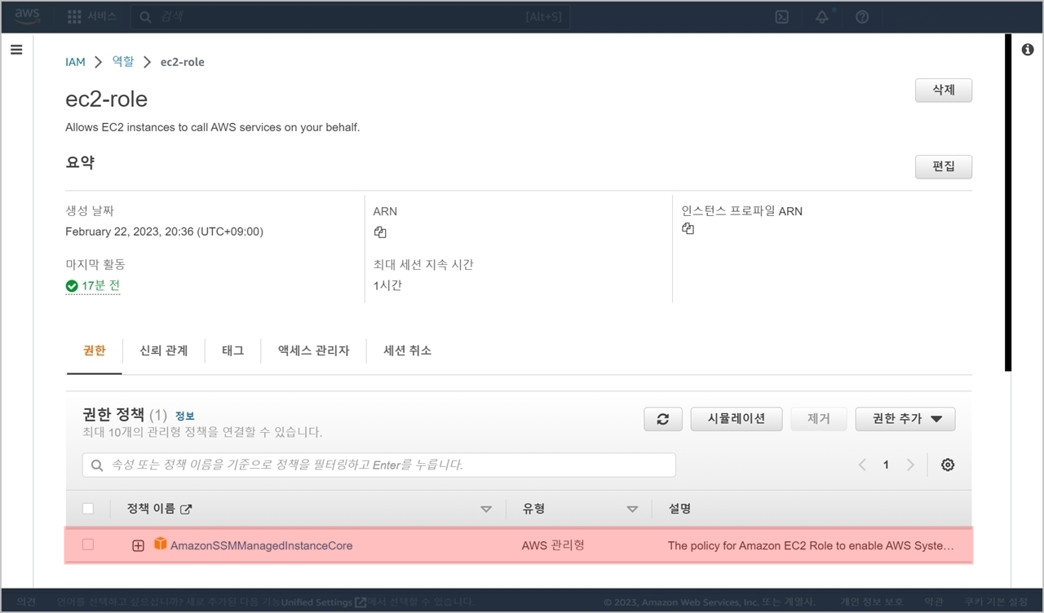Open the services grid menu
Viewport: 1044px width, 613px height.
point(74,16)
